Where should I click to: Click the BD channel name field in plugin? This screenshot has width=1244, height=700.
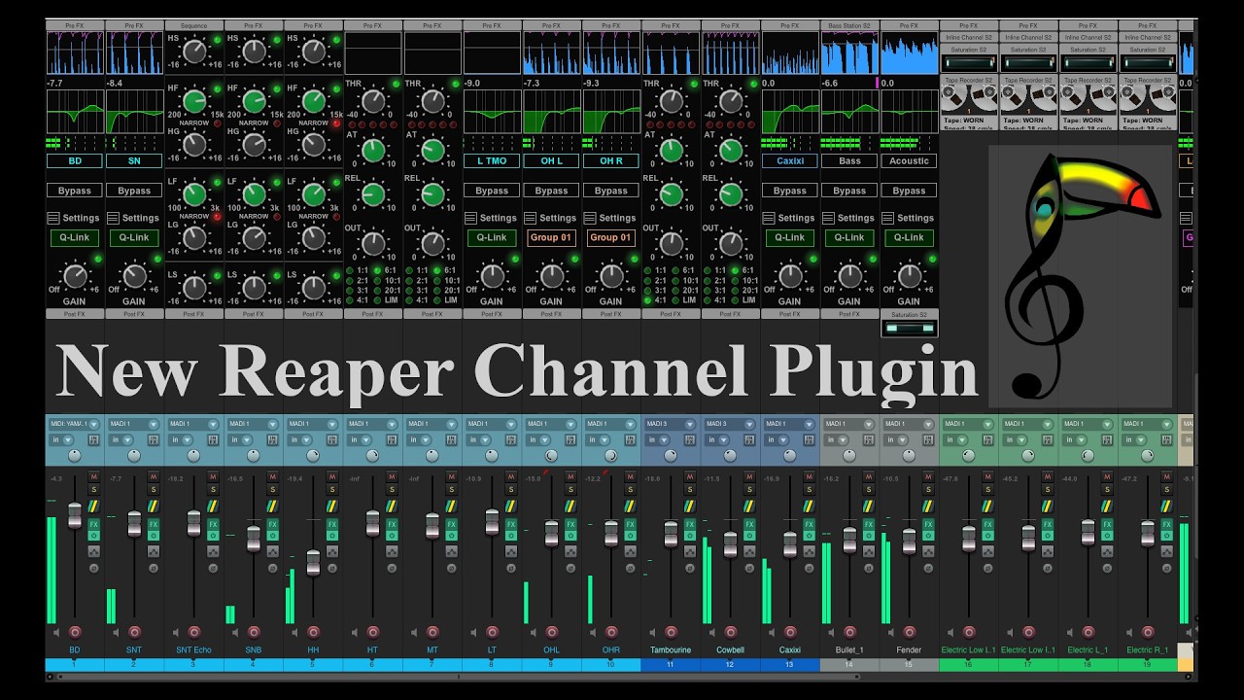point(75,161)
